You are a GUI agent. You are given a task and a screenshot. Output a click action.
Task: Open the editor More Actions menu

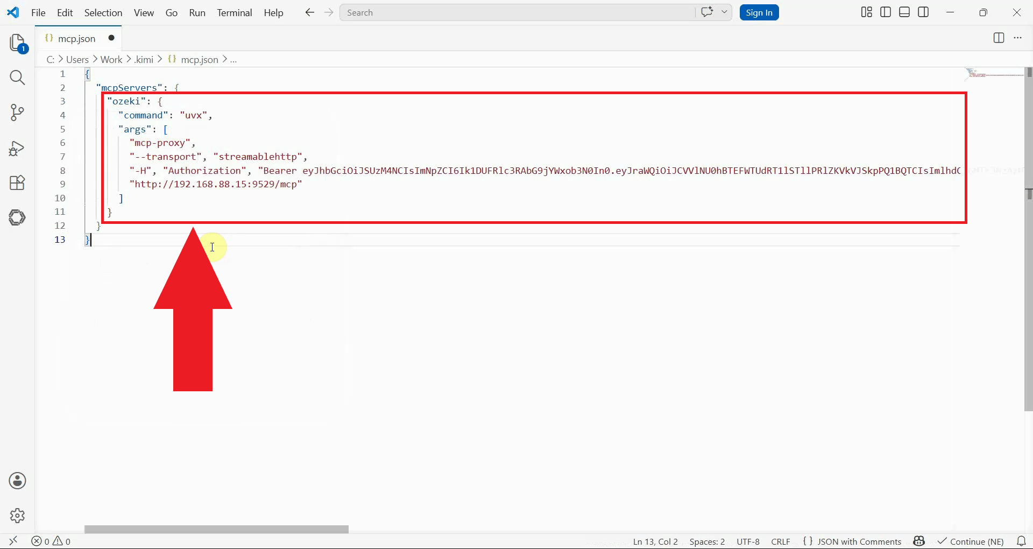click(x=1017, y=38)
